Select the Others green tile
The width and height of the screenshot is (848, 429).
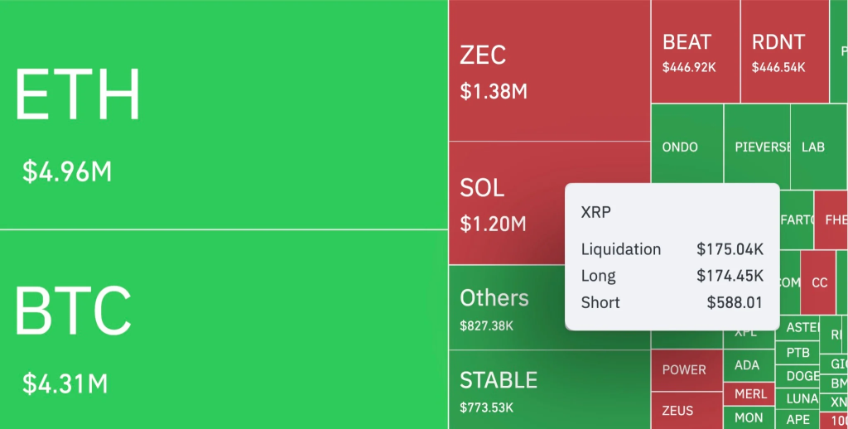coord(505,307)
